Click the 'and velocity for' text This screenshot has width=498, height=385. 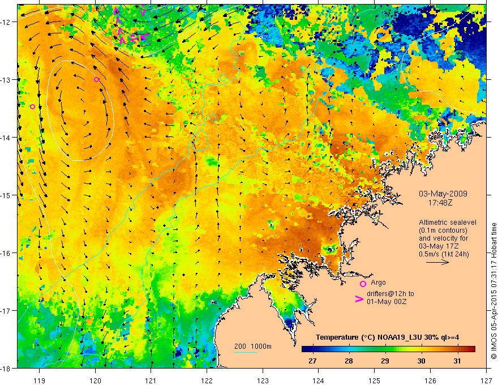pos(443,238)
